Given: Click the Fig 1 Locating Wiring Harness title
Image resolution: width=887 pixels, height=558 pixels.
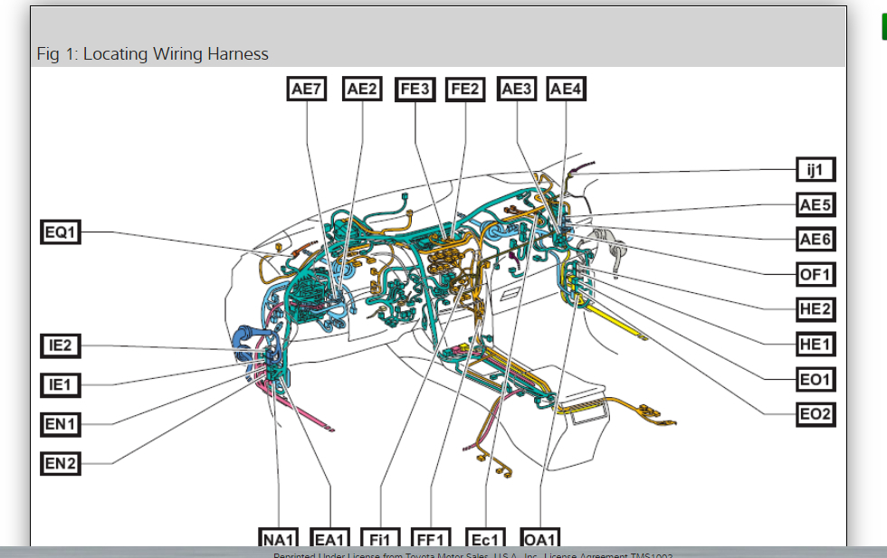Looking at the screenshot, I should (x=153, y=54).
